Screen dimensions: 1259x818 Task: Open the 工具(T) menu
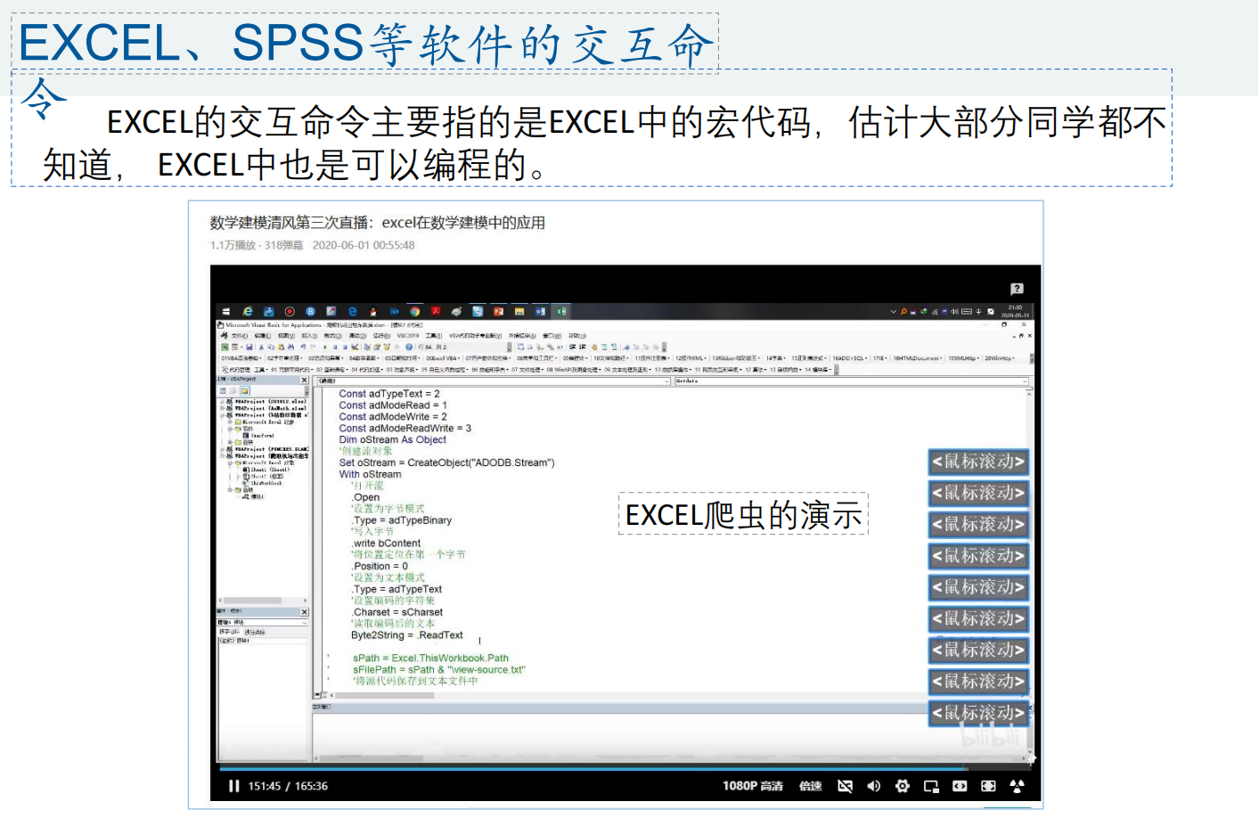click(434, 336)
